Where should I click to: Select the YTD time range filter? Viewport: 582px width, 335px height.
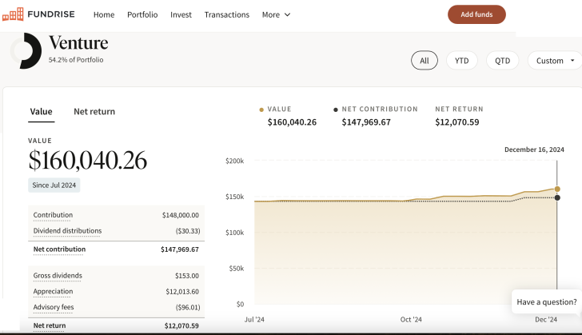[x=462, y=61]
